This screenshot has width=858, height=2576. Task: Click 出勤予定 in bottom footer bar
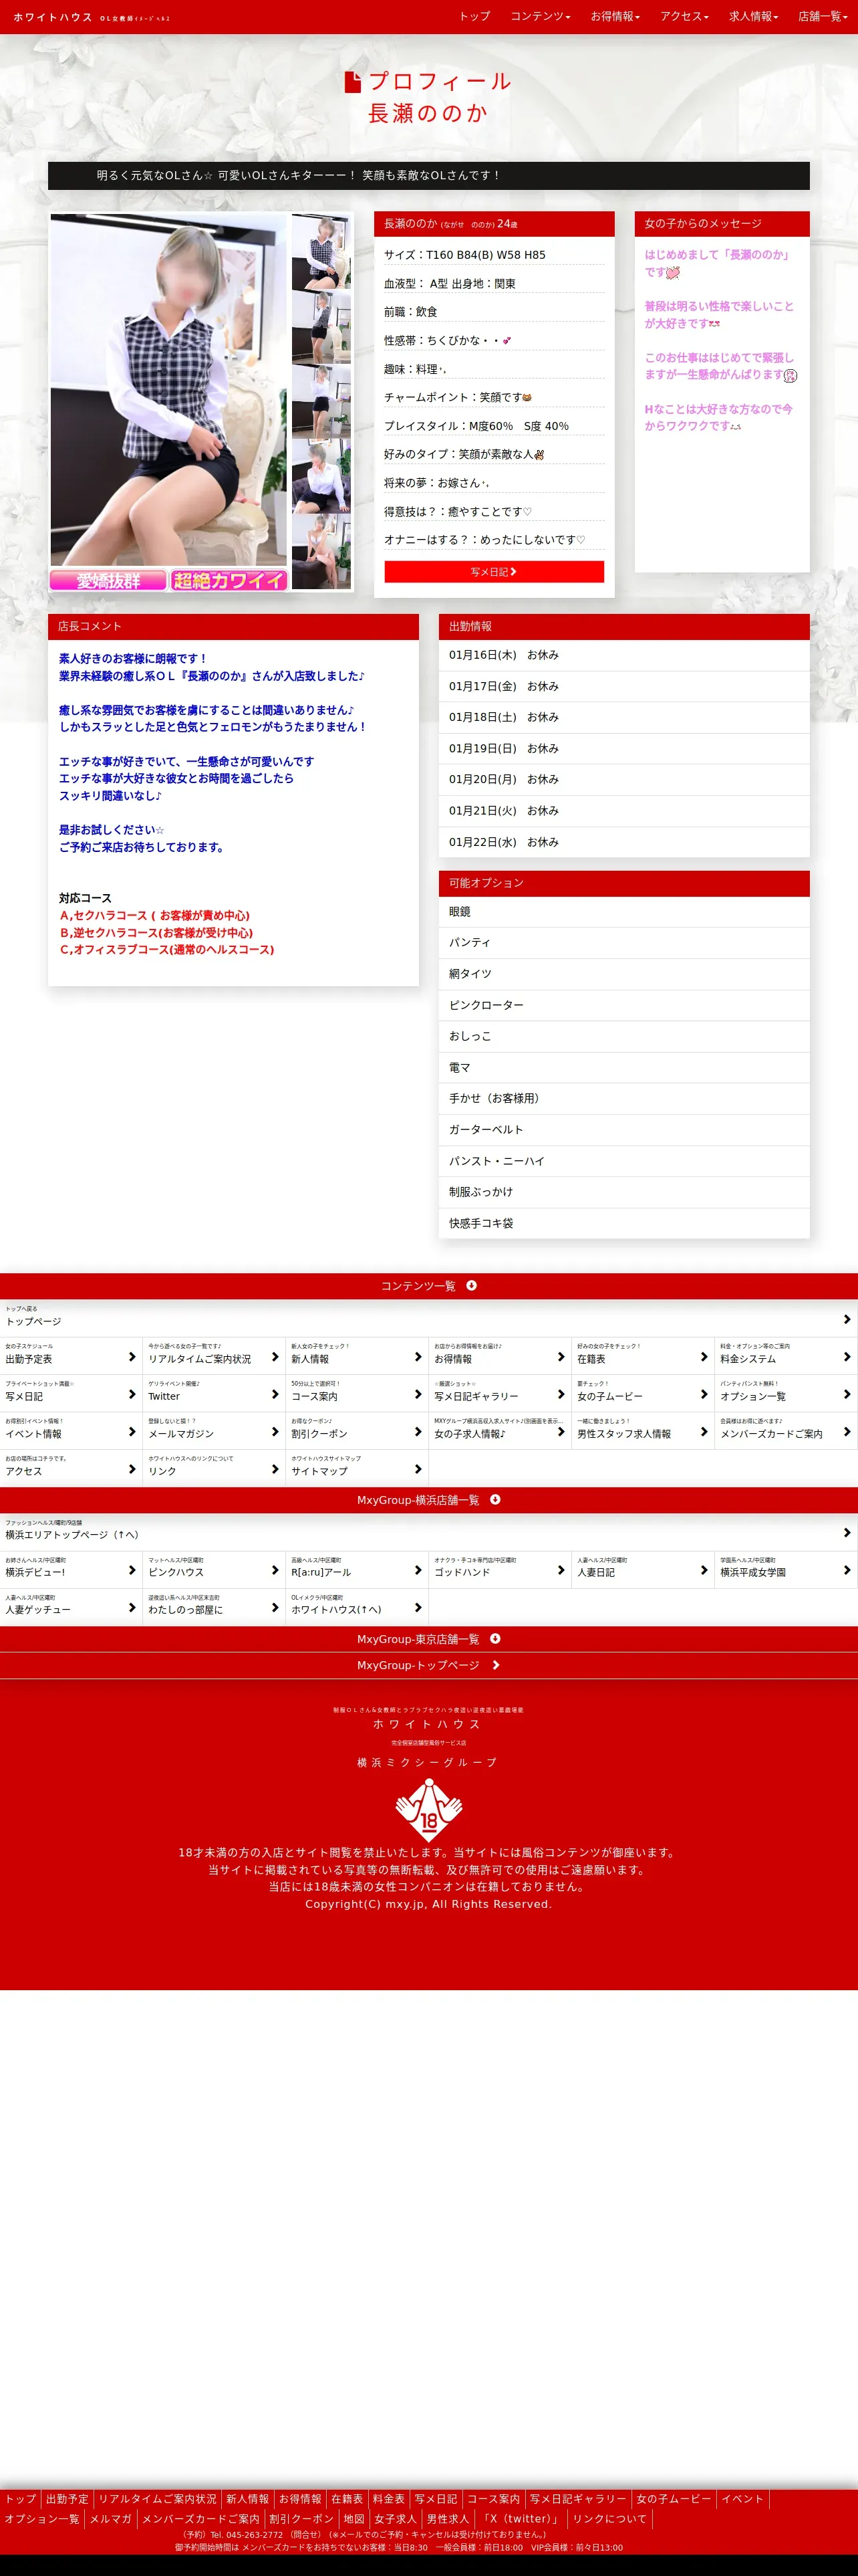(x=67, y=2499)
